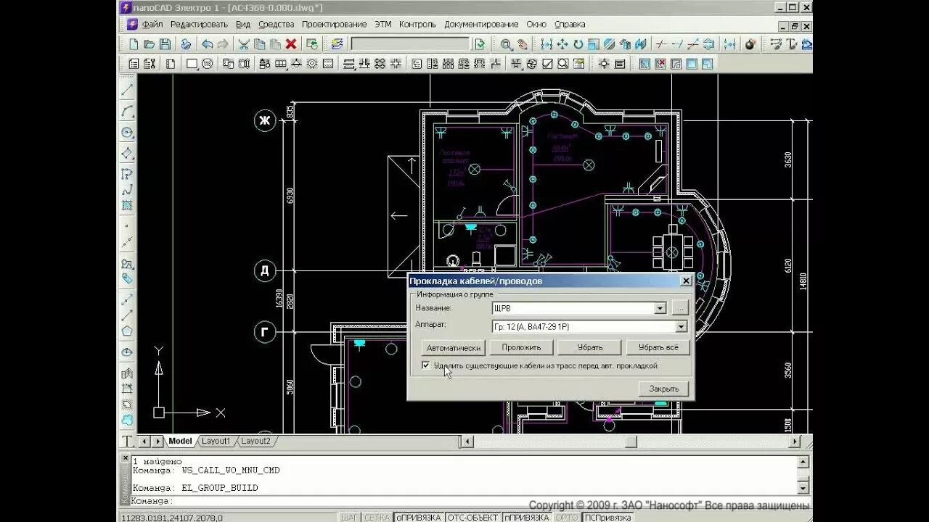Viewport: 929px width, 522px height.
Task: Open the Справка menu
Action: 570,24
